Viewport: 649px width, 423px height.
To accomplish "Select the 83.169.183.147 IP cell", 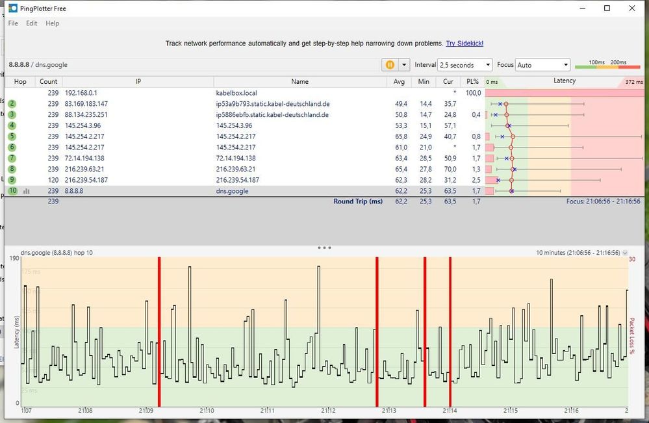I will pos(86,104).
